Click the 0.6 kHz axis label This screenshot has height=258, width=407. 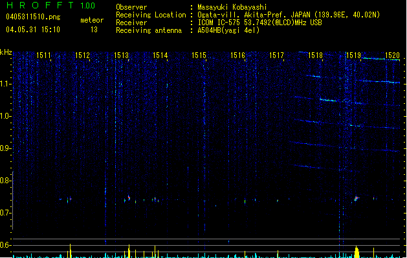(6, 245)
